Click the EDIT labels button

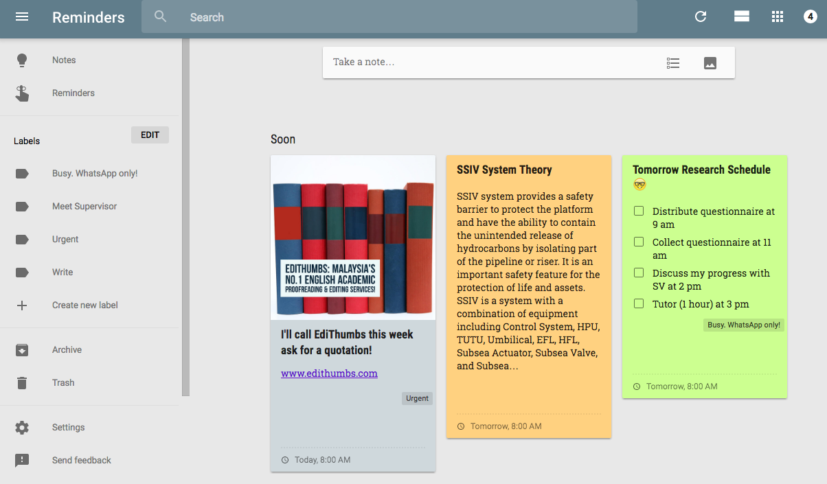click(150, 135)
